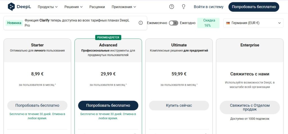Select the Ежегодно billing label
The width and height of the screenshot is (288, 134).
188,23
